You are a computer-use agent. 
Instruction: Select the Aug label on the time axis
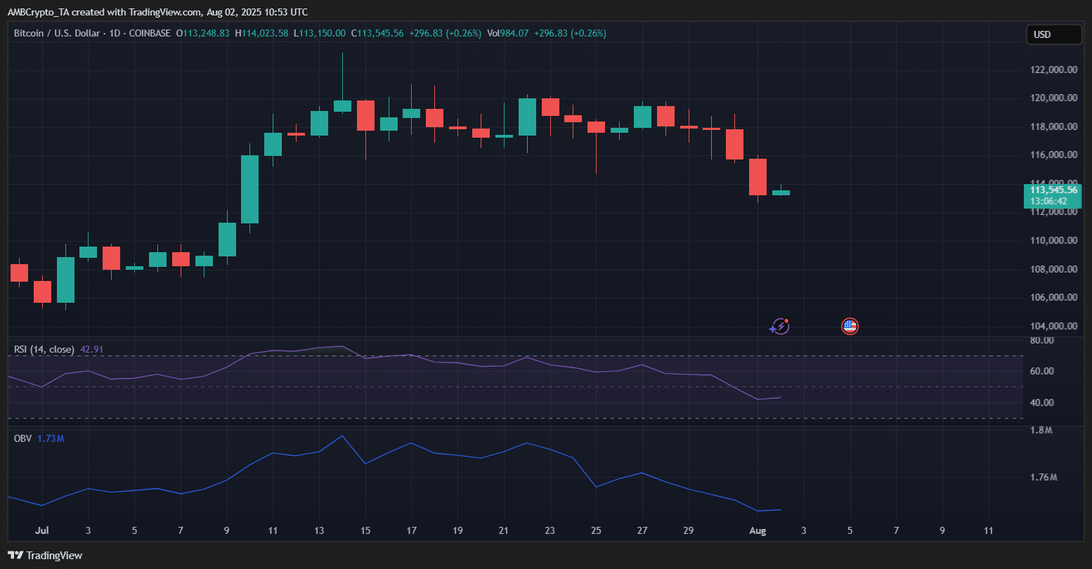coord(758,531)
